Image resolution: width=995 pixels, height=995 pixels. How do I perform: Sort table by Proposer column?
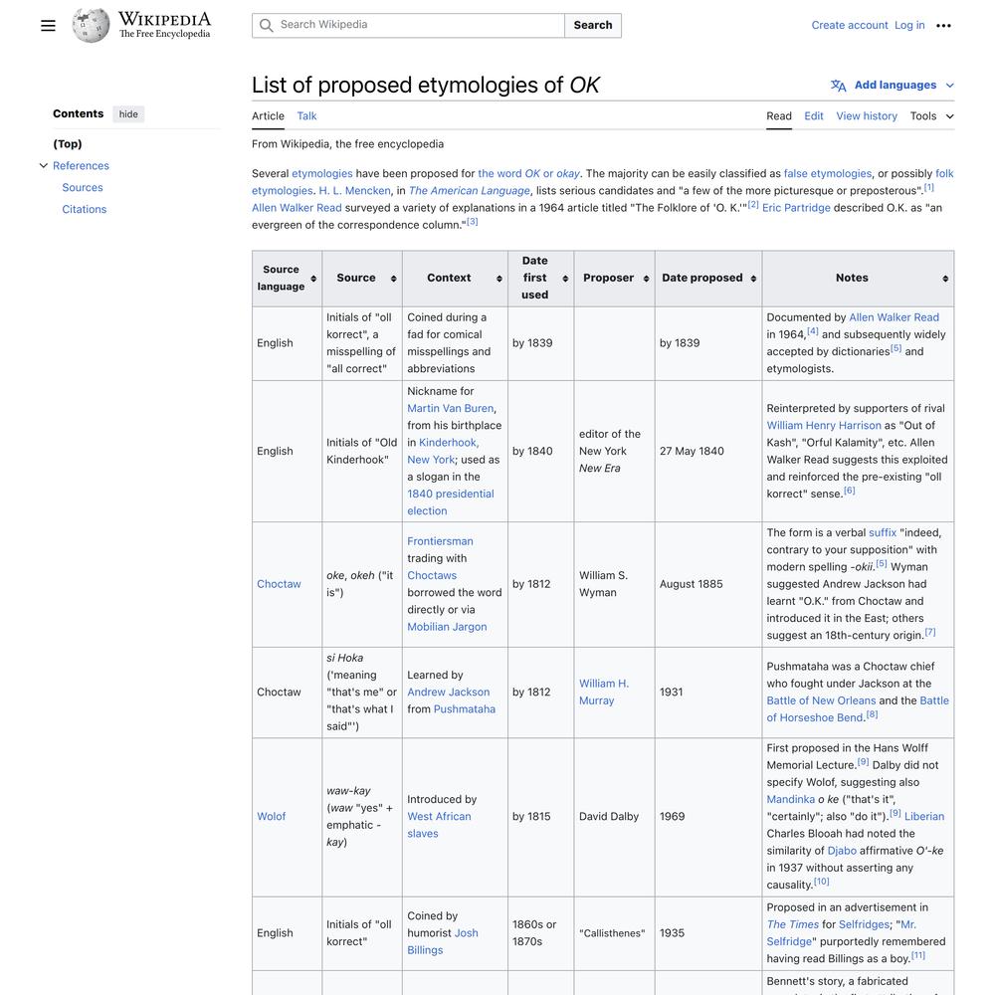tap(646, 279)
